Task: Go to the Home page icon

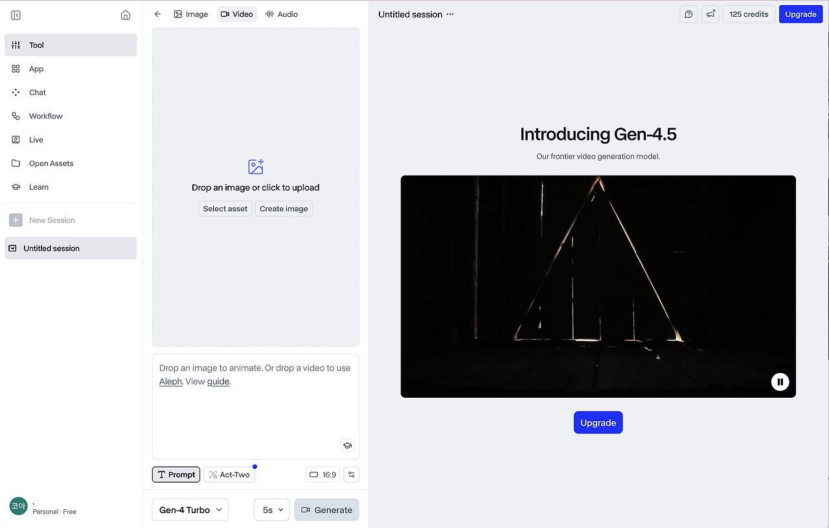Action: click(126, 15)
